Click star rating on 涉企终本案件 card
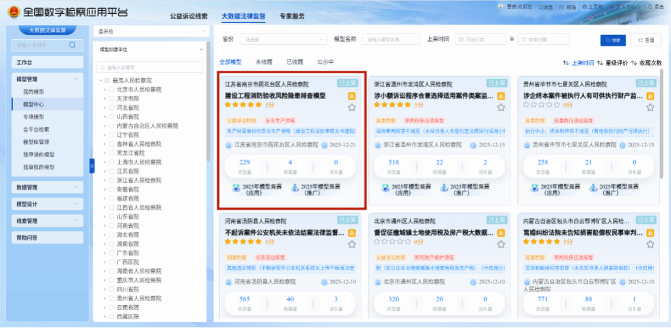Image resolution: width=671 pixels, height=328 pixels. (x=542, y=104)
